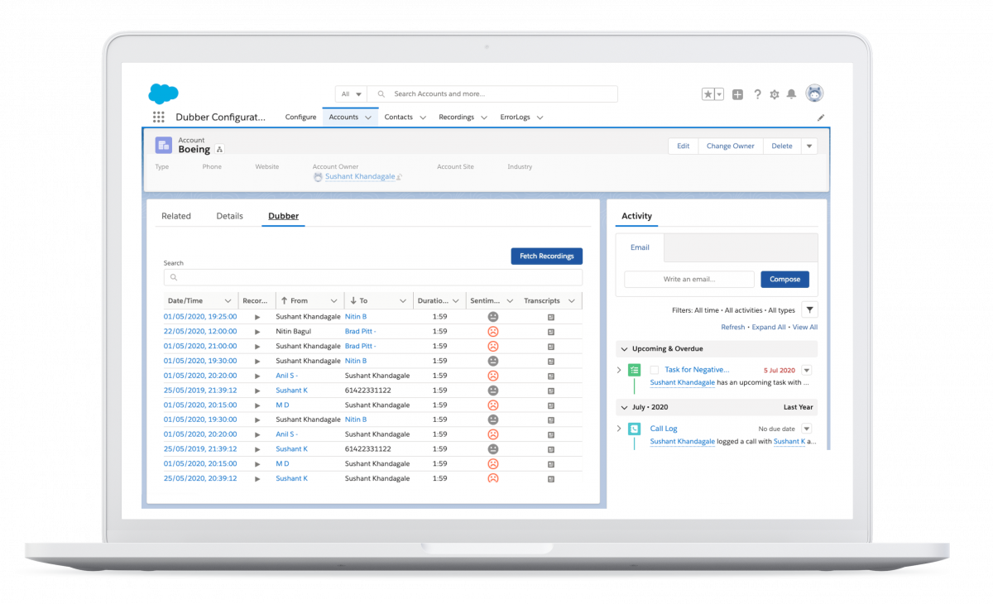Click the Write an email field
Image resolution: width=993 pixels, height=604 pixels.
(x=689, y=280)
